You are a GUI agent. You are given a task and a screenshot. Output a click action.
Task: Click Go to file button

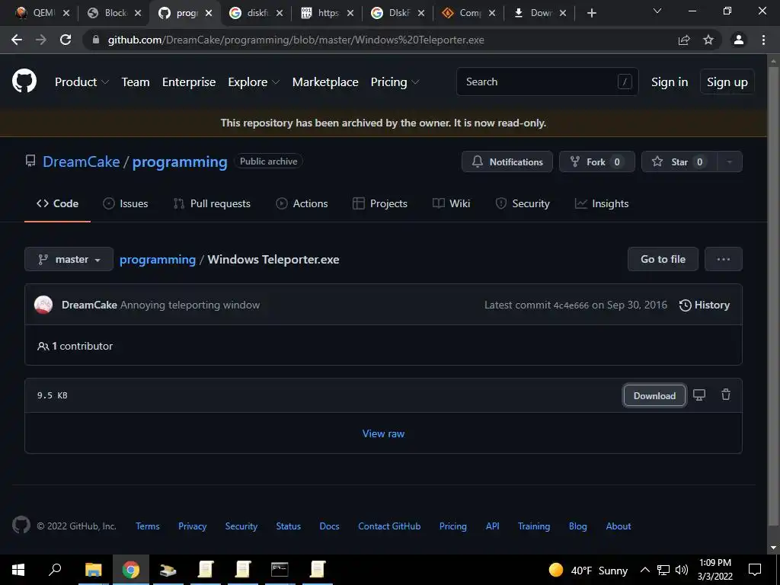point(663,259)
